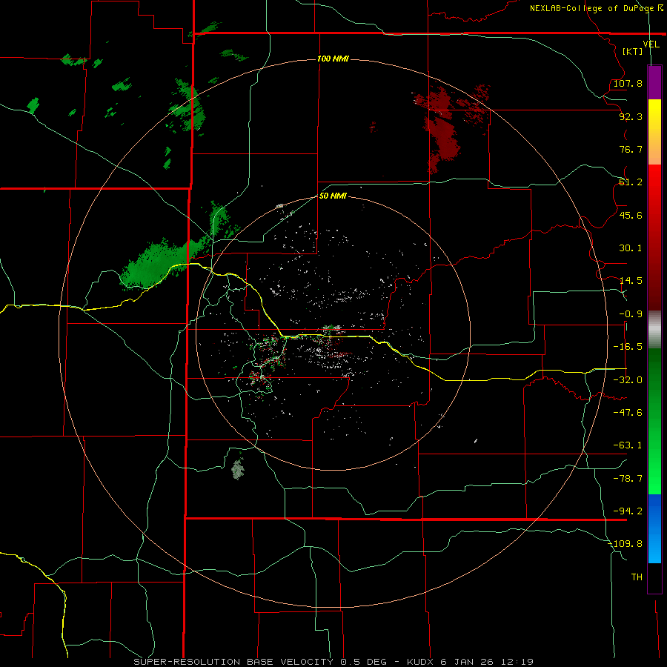Click the Super-Resolution Base Velocity KUDX caption
This screenshot has height=667, width=667.
coord(333,662)
